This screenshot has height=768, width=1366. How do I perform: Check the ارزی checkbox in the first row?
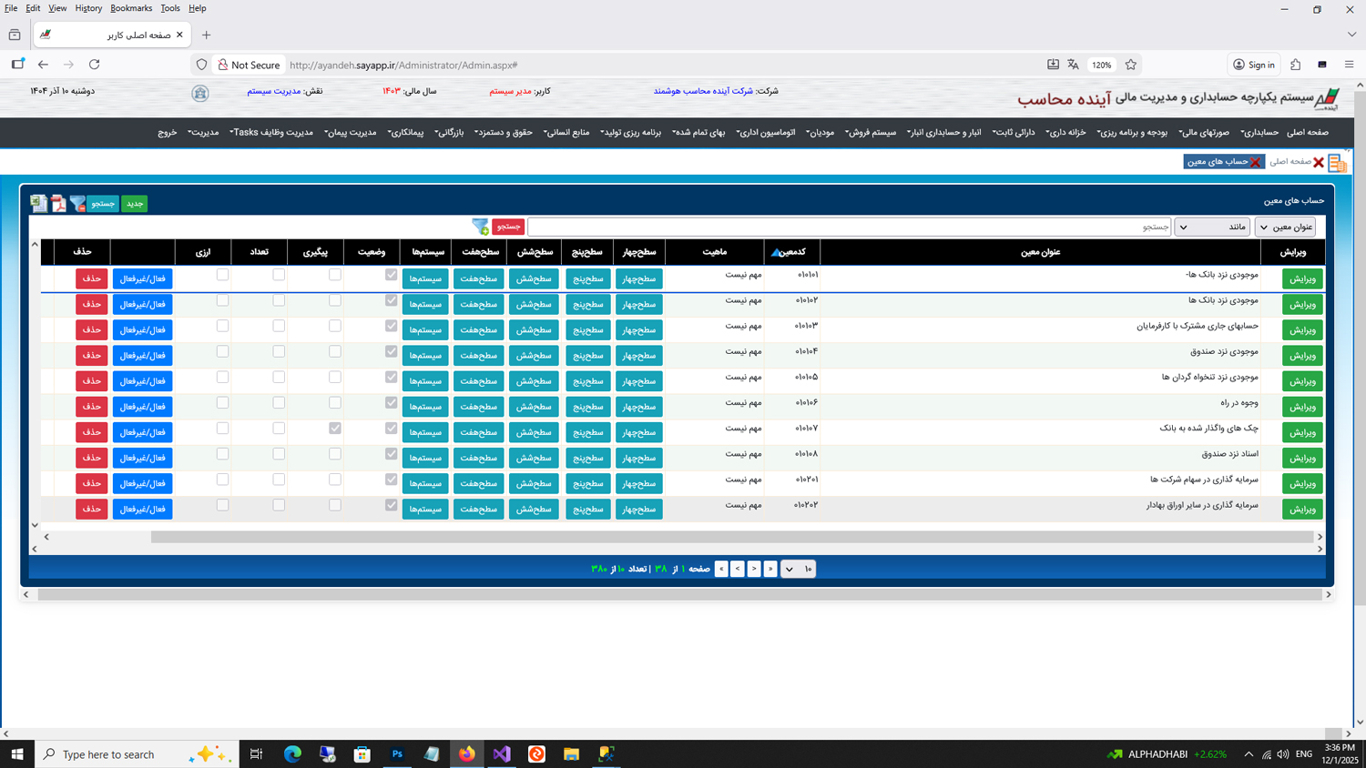(x=222, y=275)
